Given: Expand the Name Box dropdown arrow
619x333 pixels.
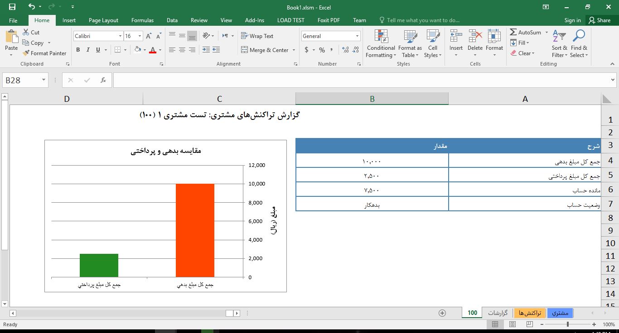Looking at the screenshot, I should (44, 80).
